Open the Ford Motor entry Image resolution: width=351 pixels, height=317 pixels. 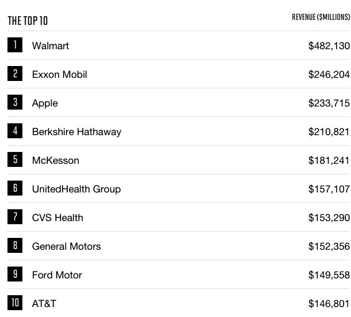(57, 275)
